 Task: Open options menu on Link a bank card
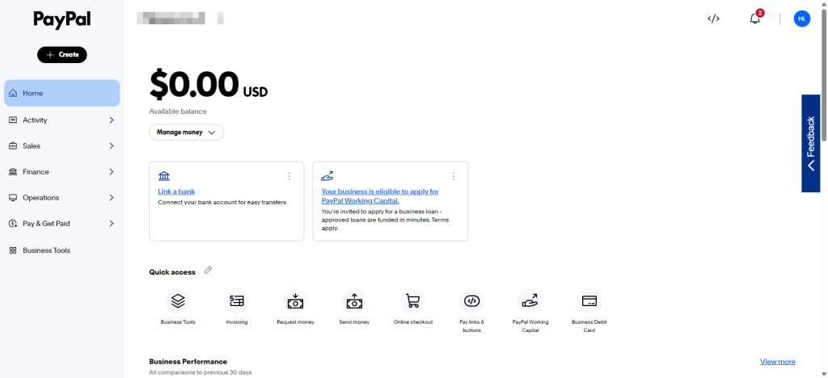[x=289, y=177]
